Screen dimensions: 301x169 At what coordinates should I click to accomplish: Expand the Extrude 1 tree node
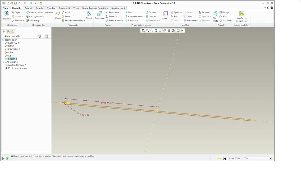pyautogui.click(x=3, y=62)
